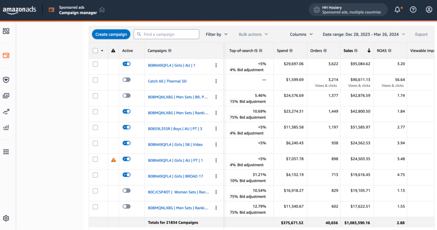The height and width of the screenshot is (230, 437).
Task: Check the box for B0859L35SR Boys campaign
Action: pyautogui.click(x=95, y=127)
